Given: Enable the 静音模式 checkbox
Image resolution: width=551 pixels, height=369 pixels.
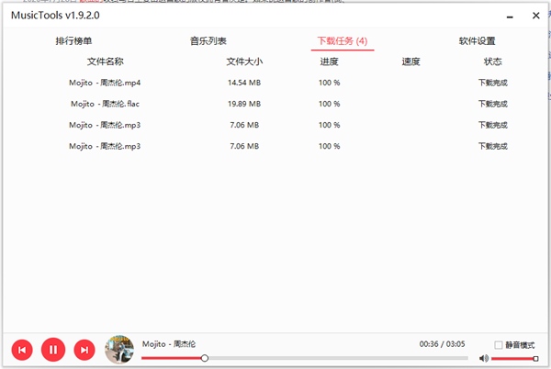Looking at the screenshot, I should click(499, 345).
